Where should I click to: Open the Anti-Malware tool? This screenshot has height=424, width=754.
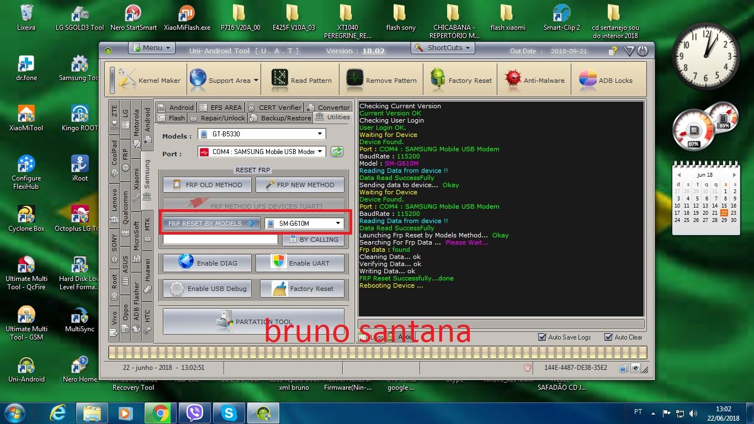[x=534, y=80]
